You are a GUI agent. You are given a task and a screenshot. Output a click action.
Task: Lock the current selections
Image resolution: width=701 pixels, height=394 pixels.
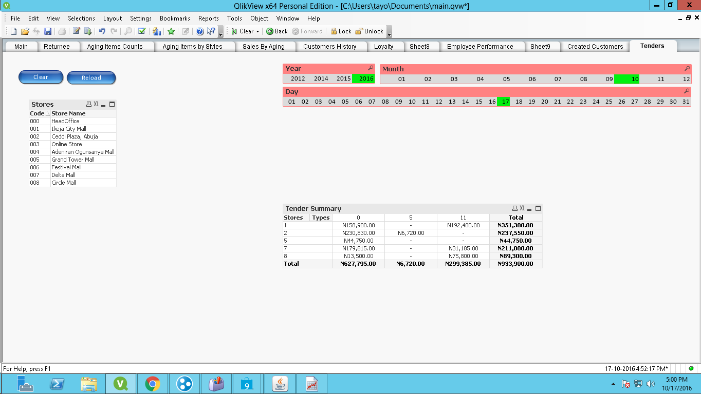[341, 31]
